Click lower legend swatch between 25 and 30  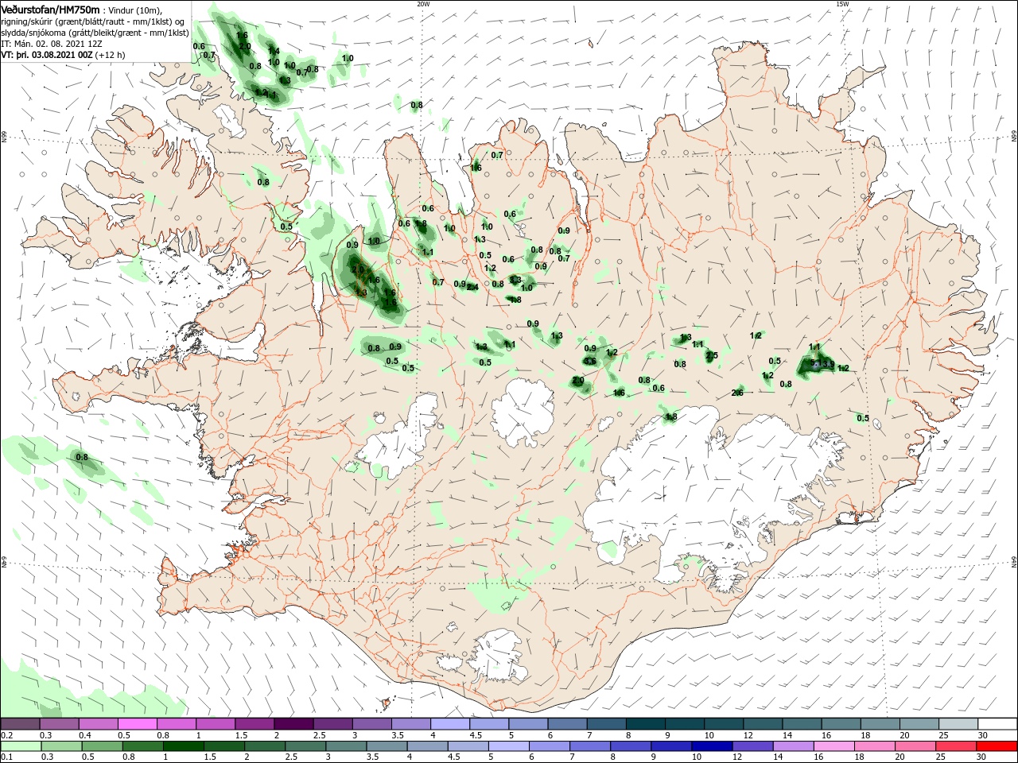pos(957,746)
